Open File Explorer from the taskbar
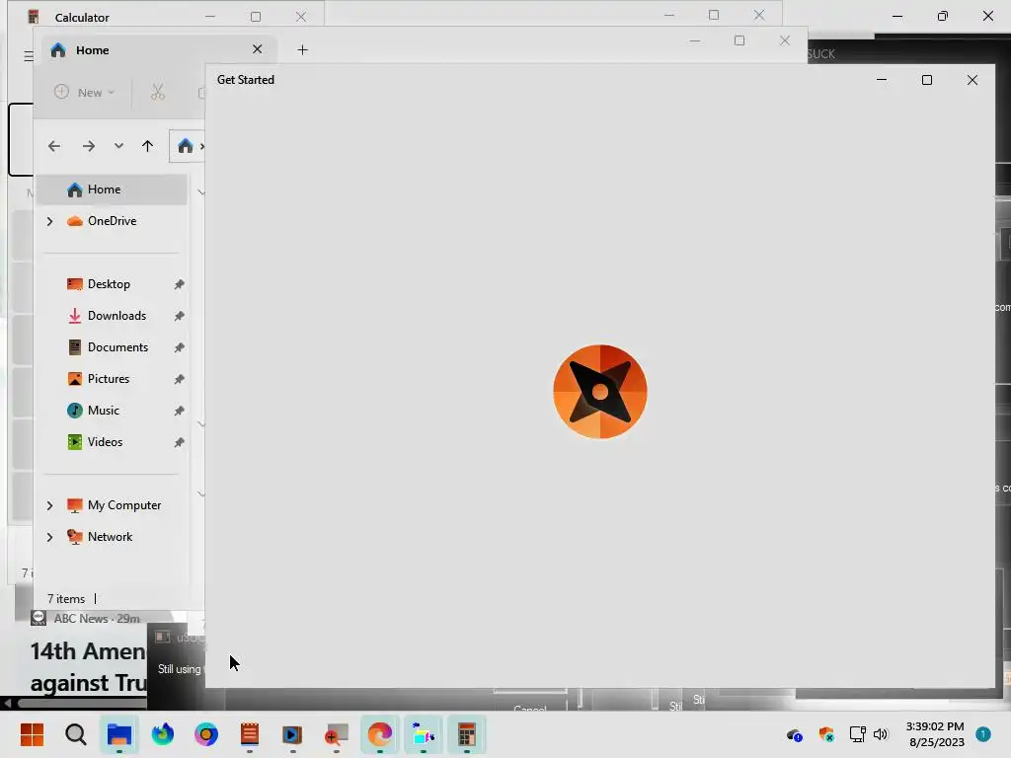Image resolution: width=1011 pixels, height=758 pixels. pos(119,734)
